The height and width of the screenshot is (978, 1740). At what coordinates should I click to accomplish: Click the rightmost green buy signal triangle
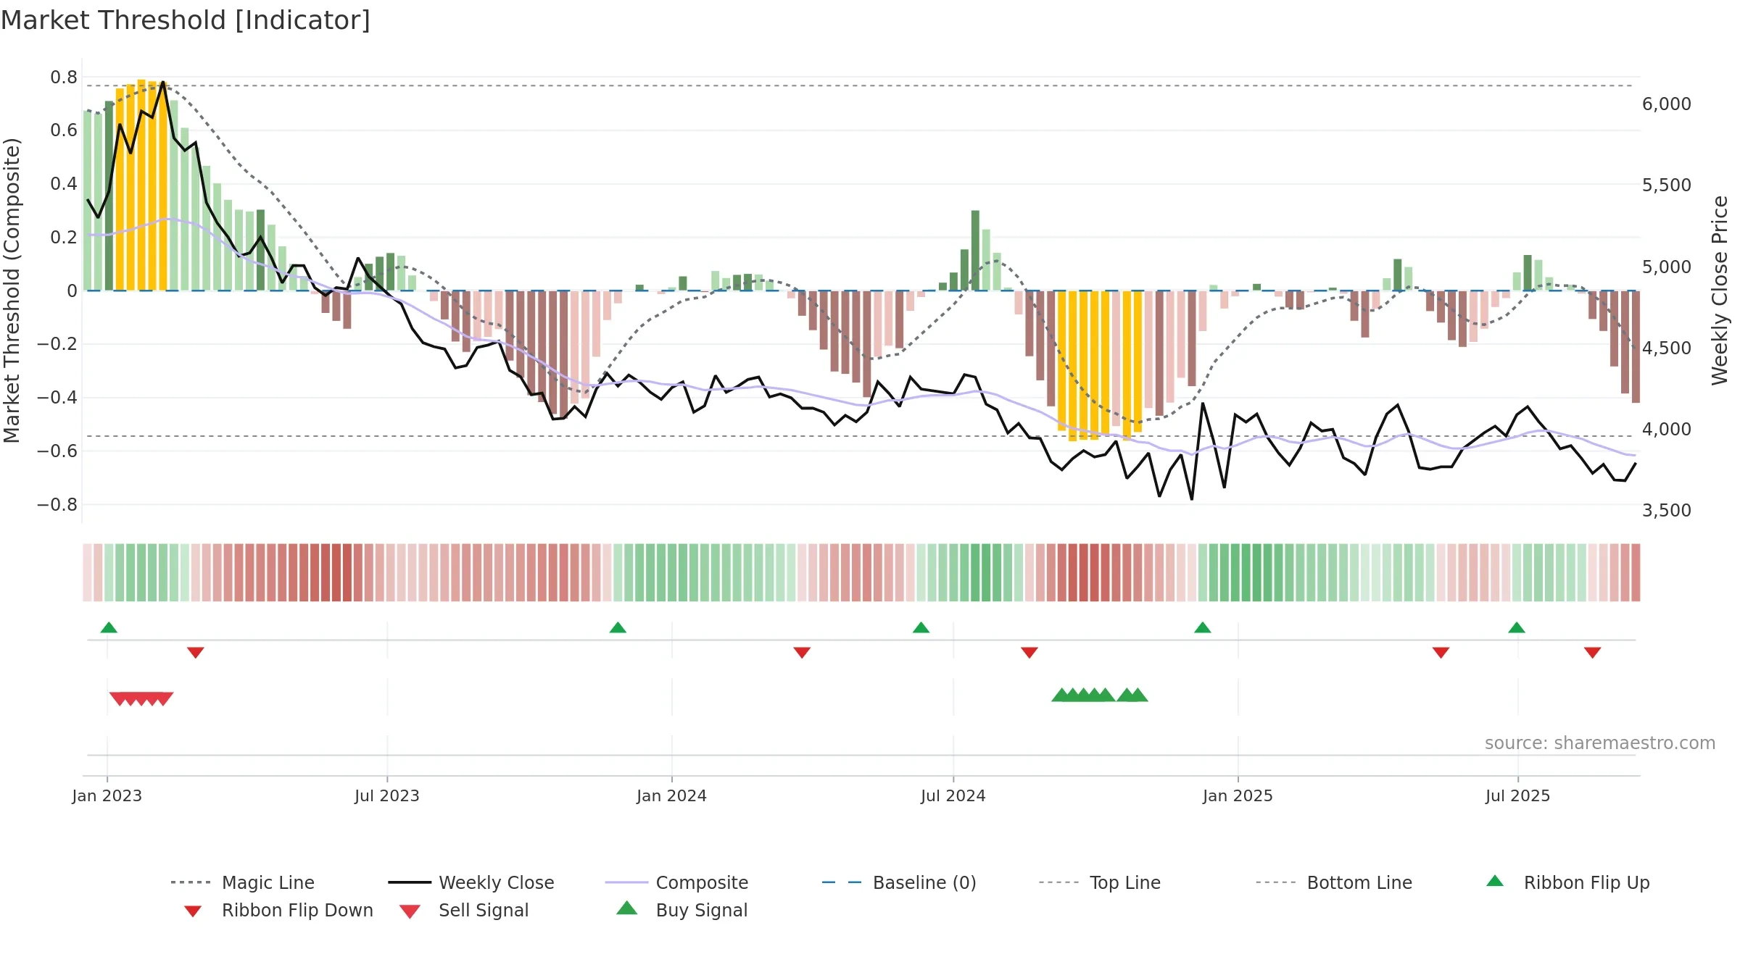pyautogui.click(x=1138, y=695)
